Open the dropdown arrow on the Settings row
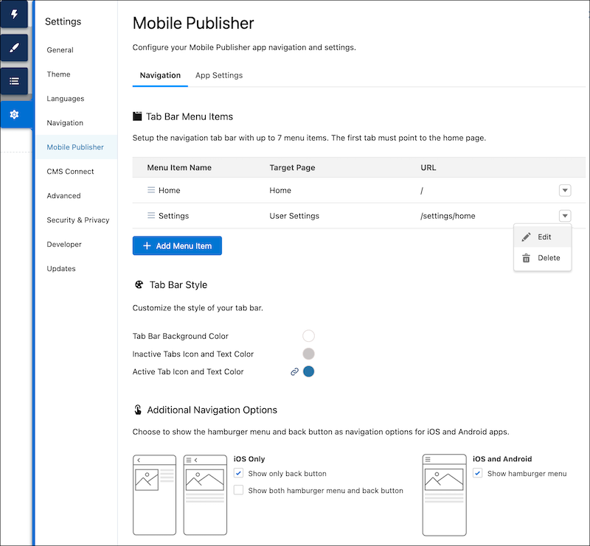590x546 pixels. click(565, 215)
